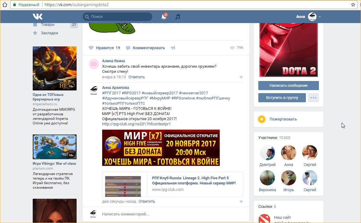The image size is (361, 223).
Task: Click the star icon beside Закладки
Action: click(35, 33)
